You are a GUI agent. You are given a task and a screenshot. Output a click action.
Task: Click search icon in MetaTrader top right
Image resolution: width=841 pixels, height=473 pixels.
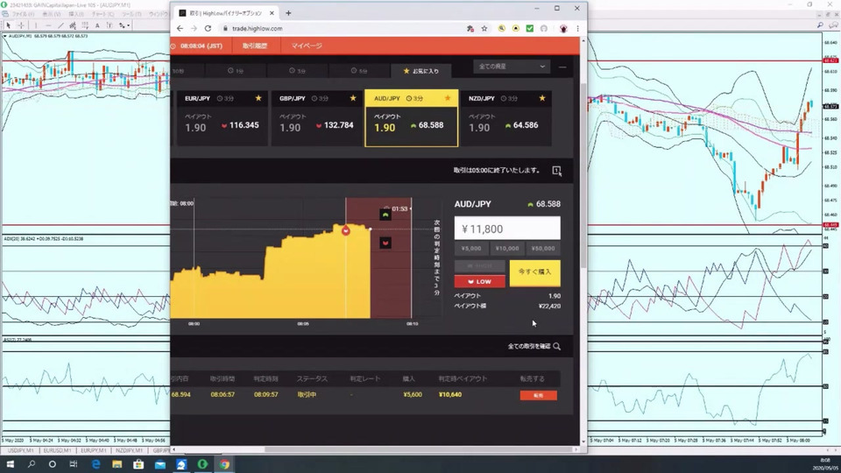[821, 25]
